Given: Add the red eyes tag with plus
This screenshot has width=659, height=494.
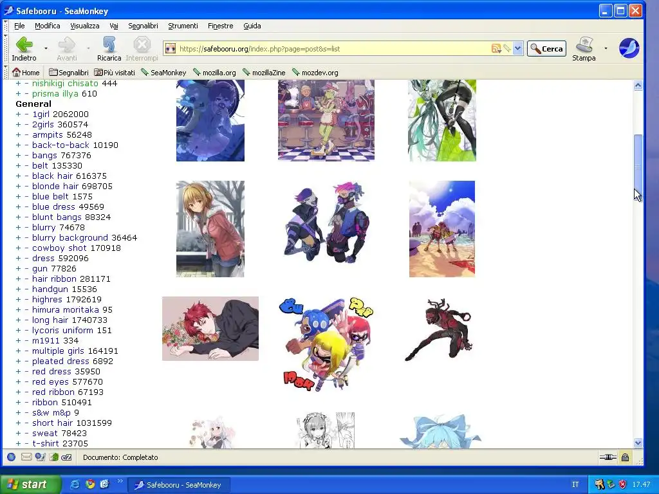Looking at the screenshot, I should pyautogui.click(x=18, y=382).
